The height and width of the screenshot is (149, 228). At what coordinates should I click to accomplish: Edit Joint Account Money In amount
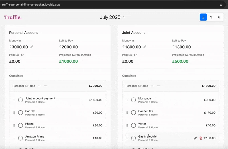(145, 47)
